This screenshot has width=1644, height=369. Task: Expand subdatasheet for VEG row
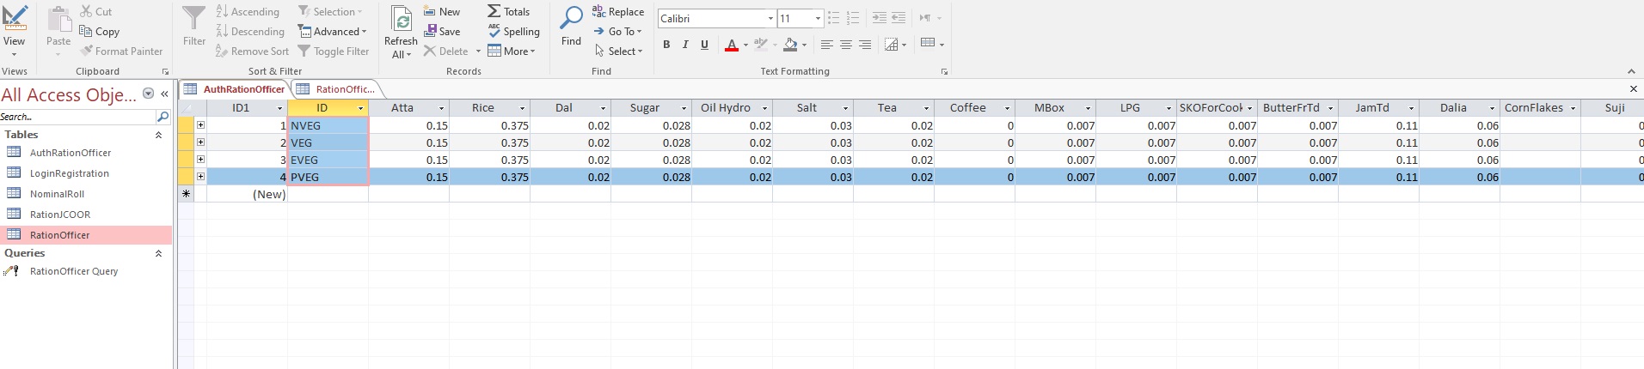pyautogui.click(x=200, y=142)
